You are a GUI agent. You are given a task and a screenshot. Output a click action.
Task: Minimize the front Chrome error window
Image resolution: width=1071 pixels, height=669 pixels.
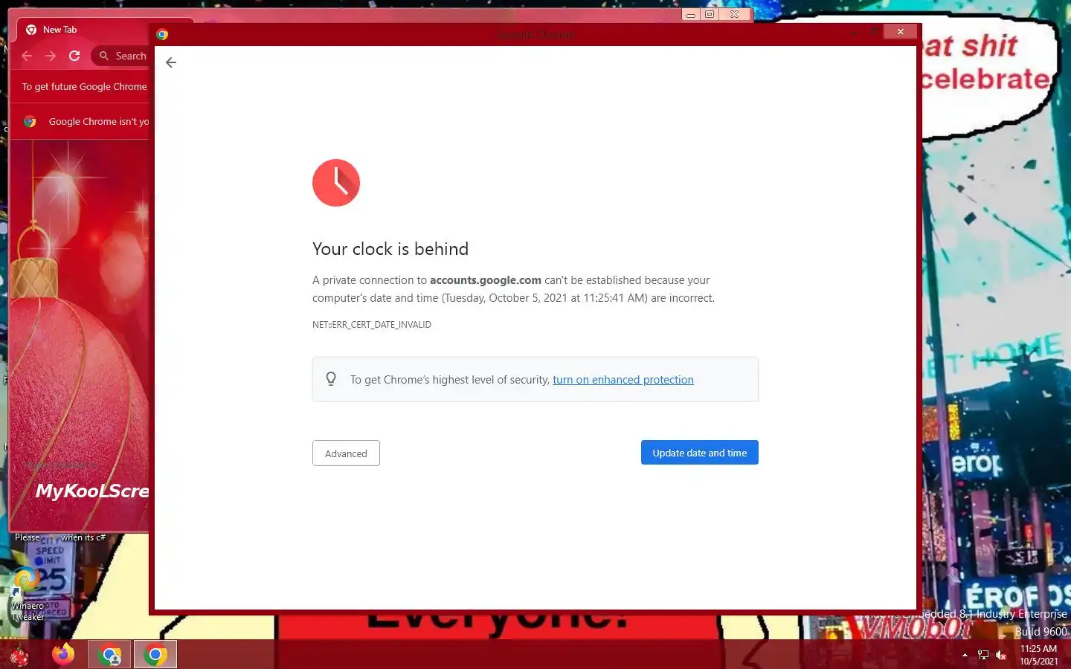point(854,31)
